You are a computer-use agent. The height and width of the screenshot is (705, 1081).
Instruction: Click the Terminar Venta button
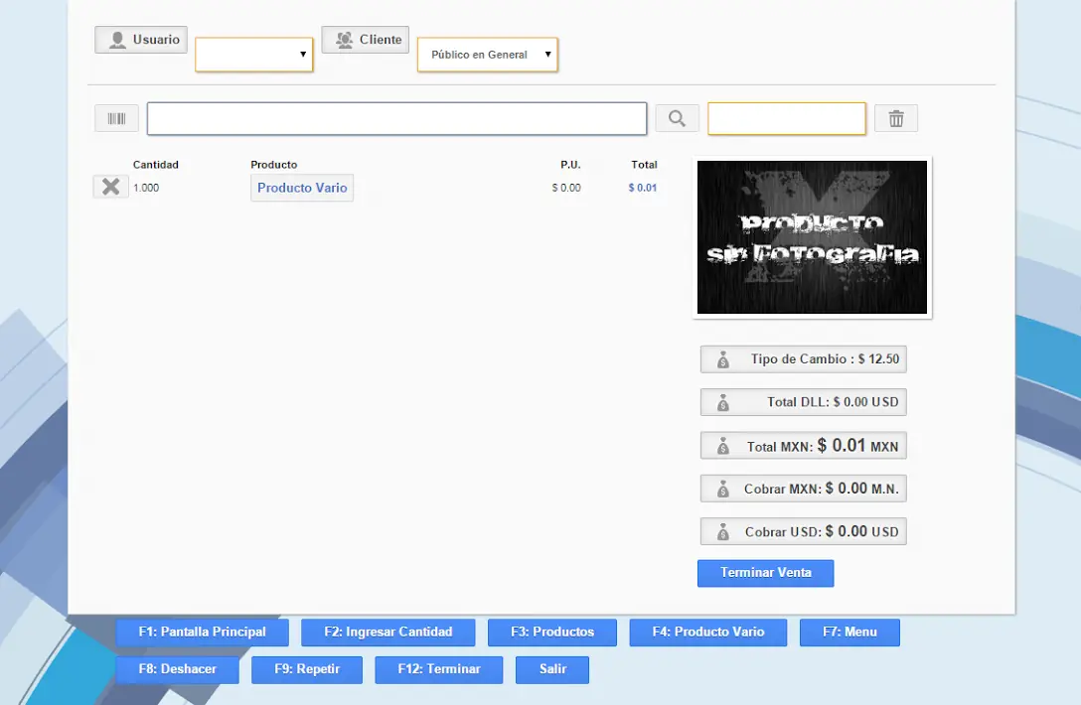tap(766, 573)
